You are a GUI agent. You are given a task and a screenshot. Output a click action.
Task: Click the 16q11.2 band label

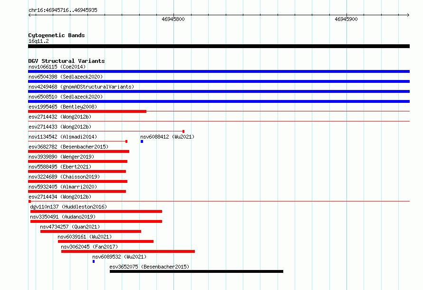pos(38,41)
